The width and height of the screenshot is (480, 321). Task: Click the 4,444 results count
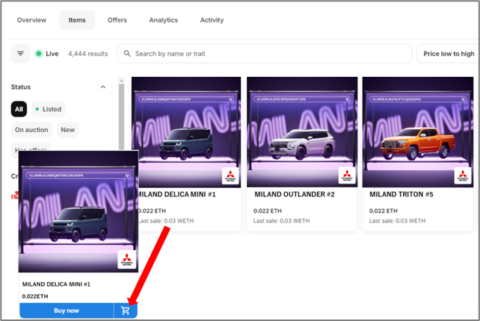pos(88,54)
